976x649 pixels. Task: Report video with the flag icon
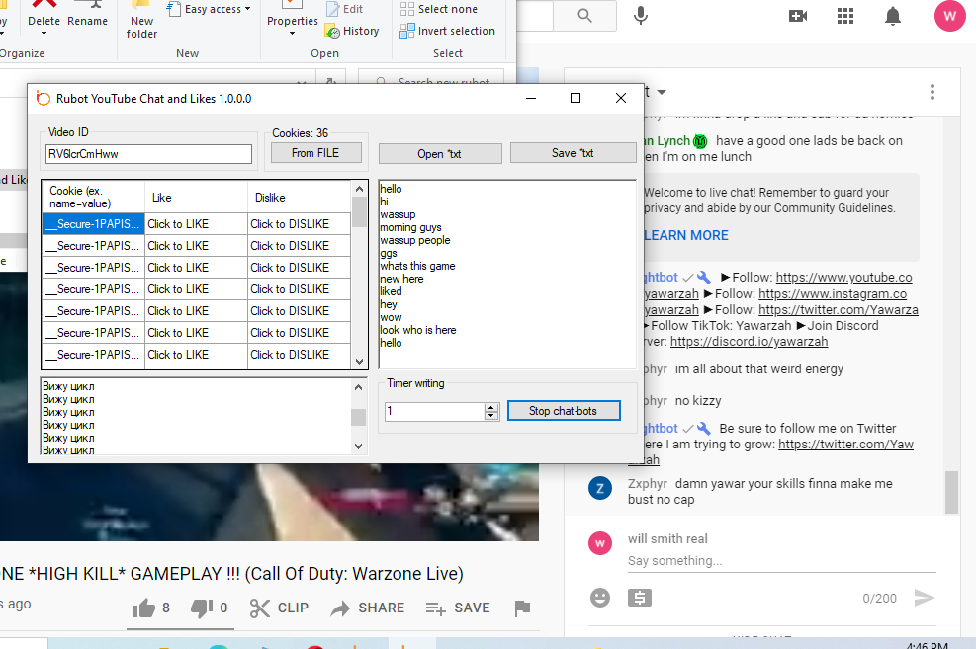point(523,608)
